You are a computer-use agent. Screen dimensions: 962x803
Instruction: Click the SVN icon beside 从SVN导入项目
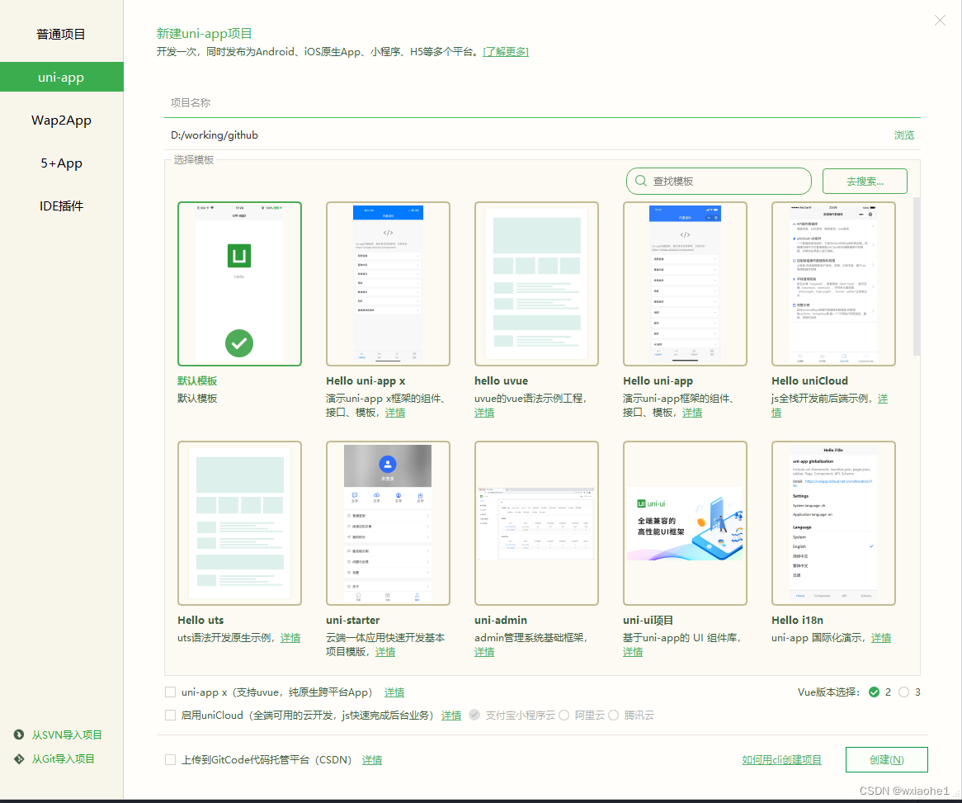tap(19, 735)
